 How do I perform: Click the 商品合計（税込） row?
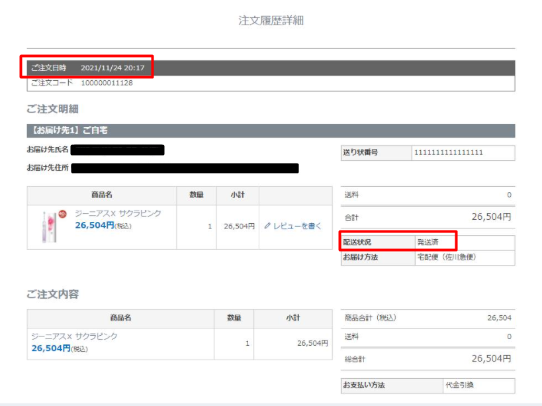(x=428, y=318)
